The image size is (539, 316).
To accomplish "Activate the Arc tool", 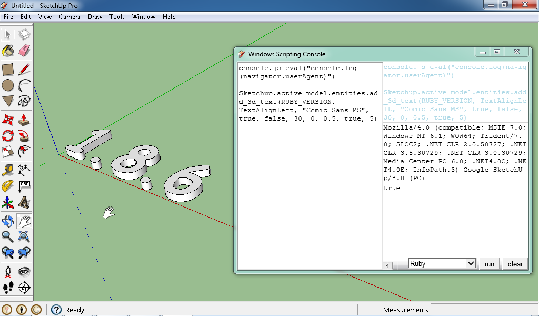I will (24, 85).
